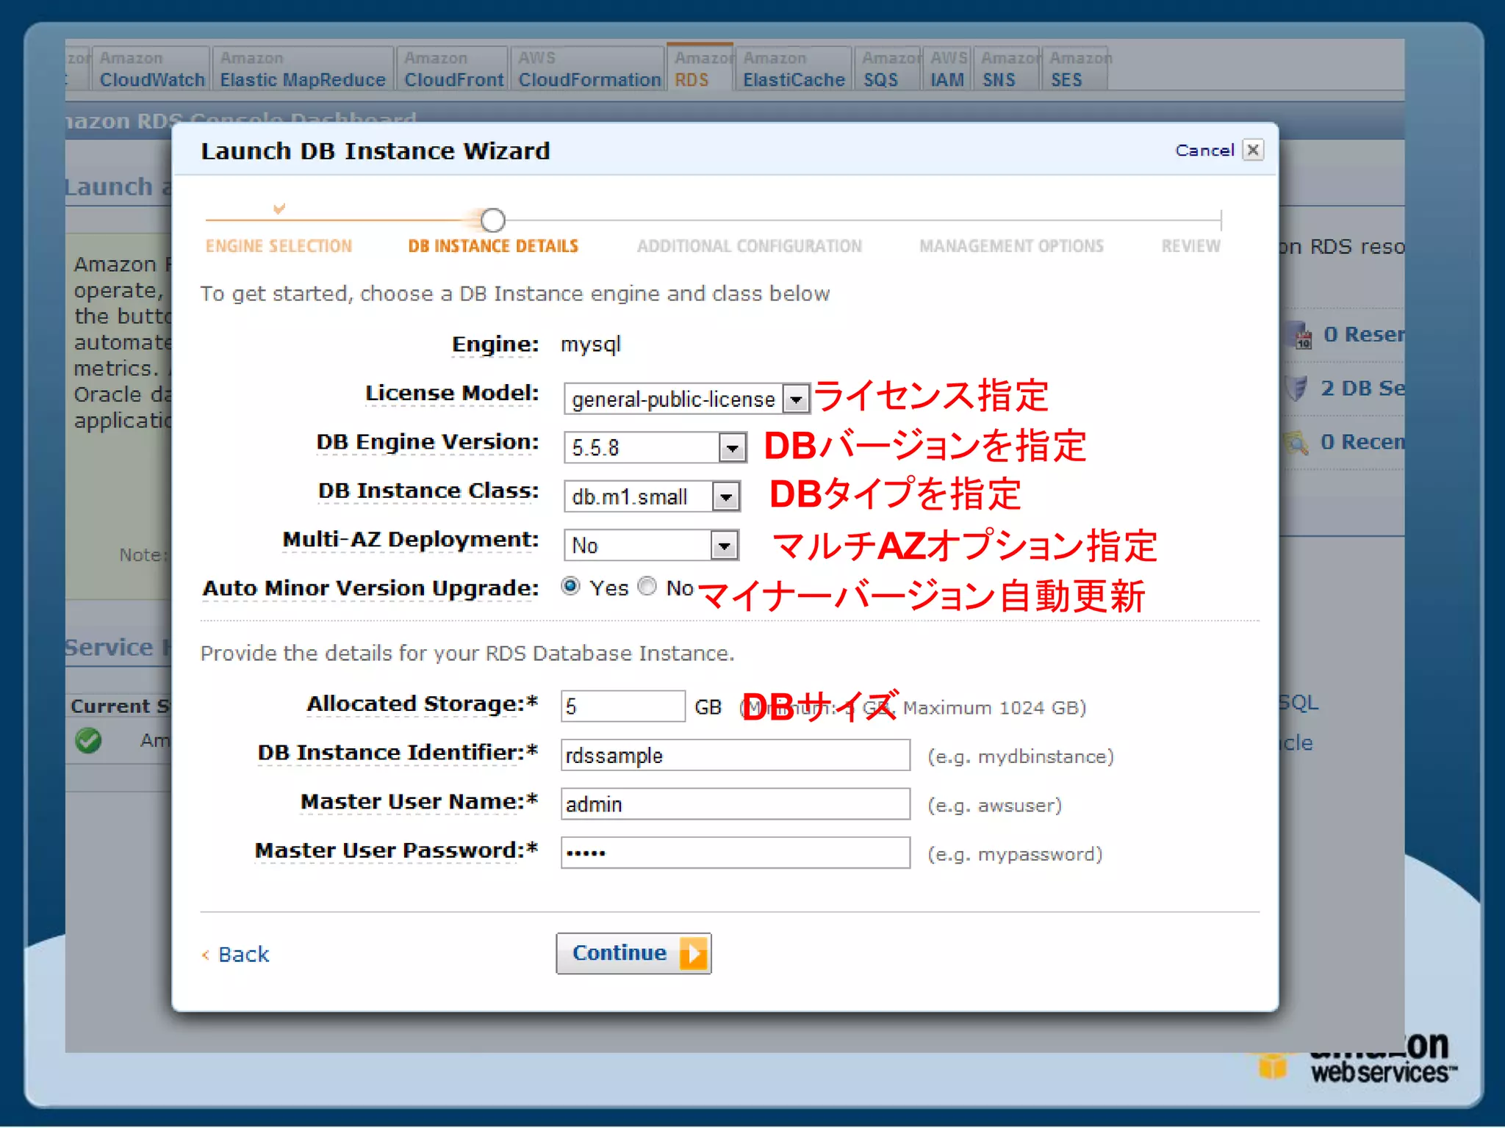This screenshot has height=1128, width=1505.
Task: Click the Multi-AZ Deployment label
Action: pos(410,540)
